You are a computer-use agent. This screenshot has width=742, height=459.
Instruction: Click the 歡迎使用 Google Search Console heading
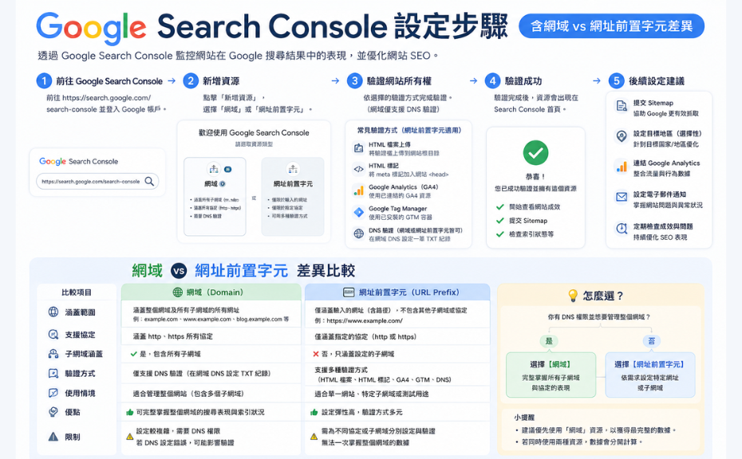point(254,133)
